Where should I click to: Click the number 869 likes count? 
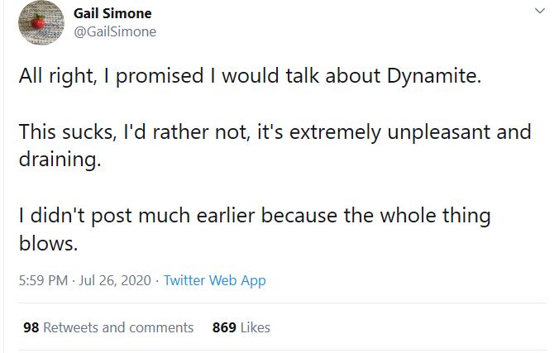tap(225, 327)
